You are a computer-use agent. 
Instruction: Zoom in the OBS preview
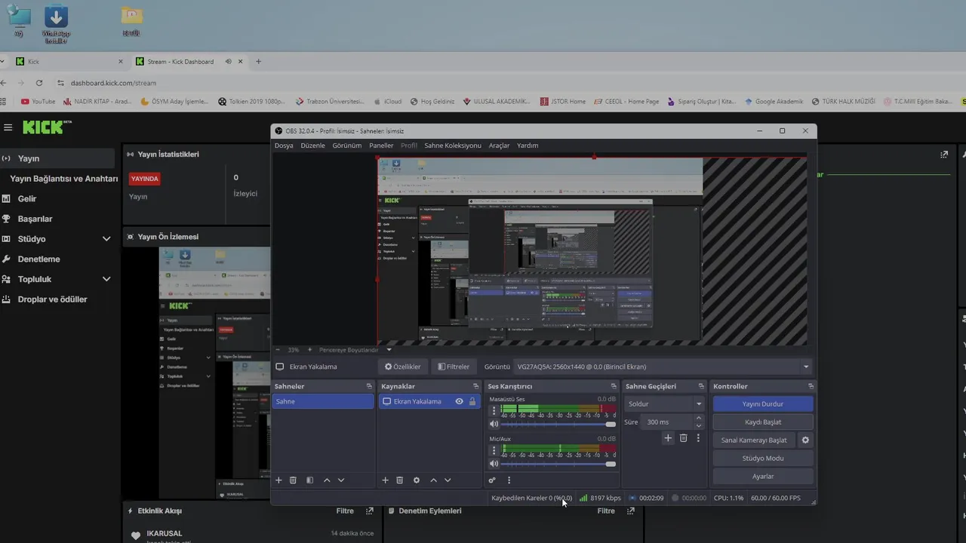309,350
